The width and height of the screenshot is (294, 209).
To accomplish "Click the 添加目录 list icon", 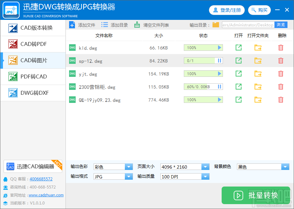I will tap(105, 25).
